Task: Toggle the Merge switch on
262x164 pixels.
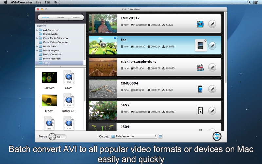Action: (57, 137)
